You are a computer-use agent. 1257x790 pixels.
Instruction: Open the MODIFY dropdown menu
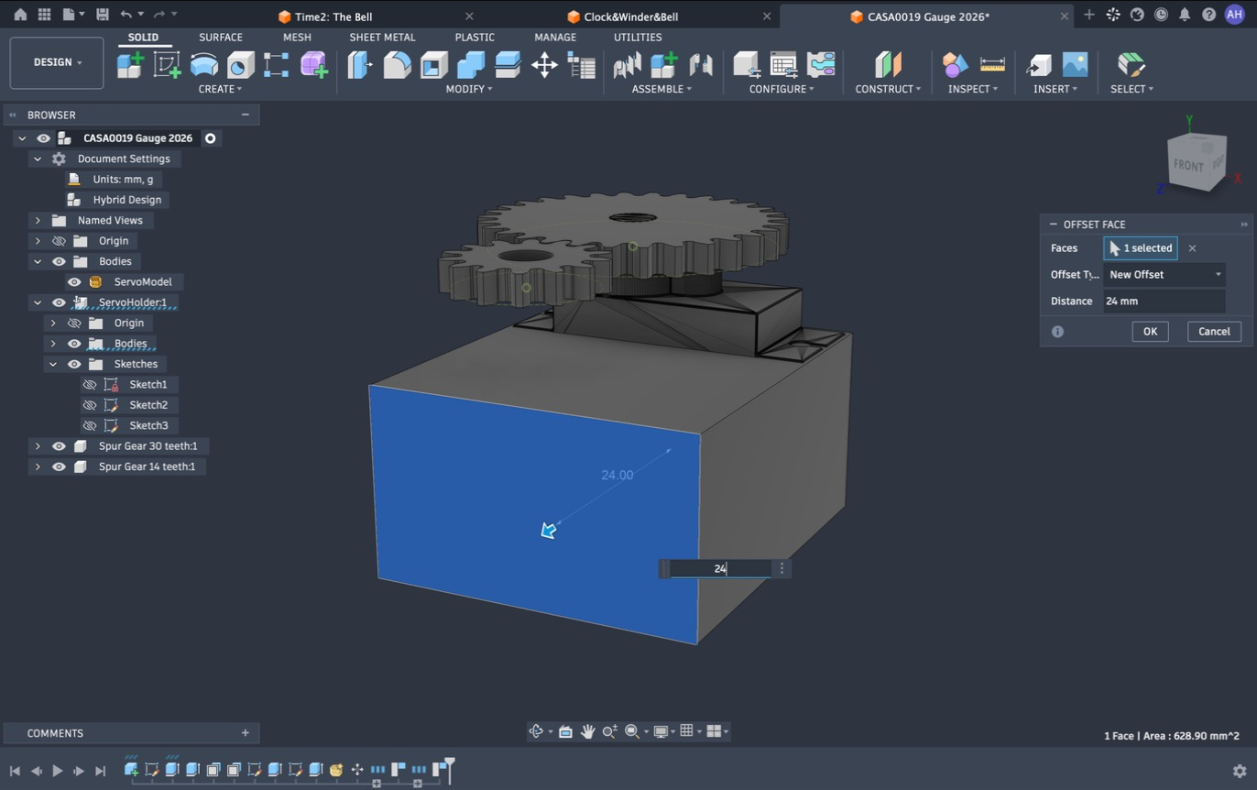469,89
